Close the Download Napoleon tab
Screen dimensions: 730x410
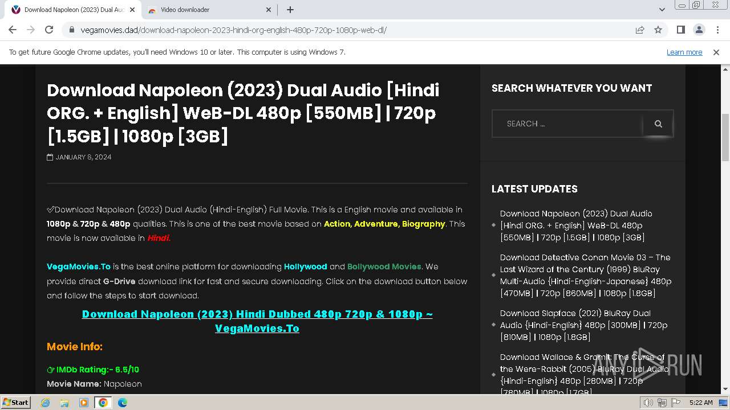[x=132, y=10]
